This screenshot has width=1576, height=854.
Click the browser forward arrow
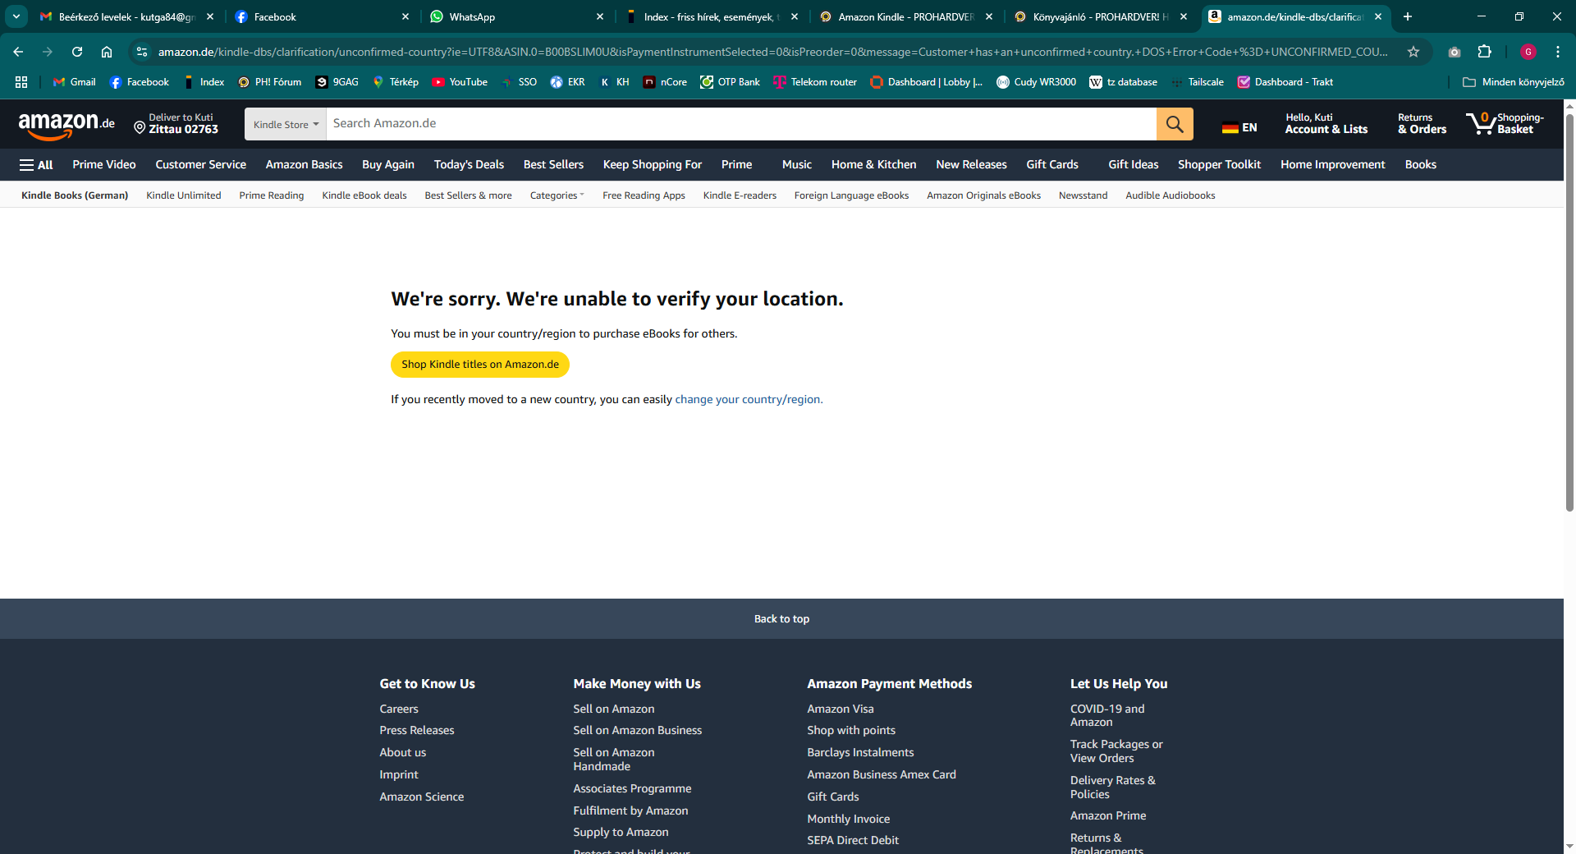click(48, 52)
